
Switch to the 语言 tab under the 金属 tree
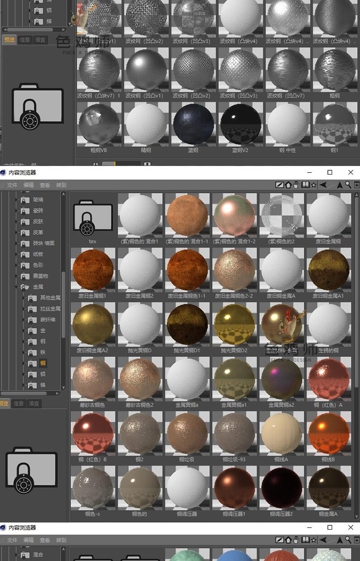click(34, 404)
